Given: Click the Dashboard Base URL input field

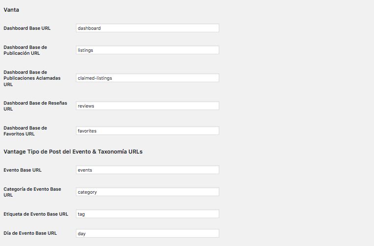Looking at the screenshot, I should (x=147, y=28).
